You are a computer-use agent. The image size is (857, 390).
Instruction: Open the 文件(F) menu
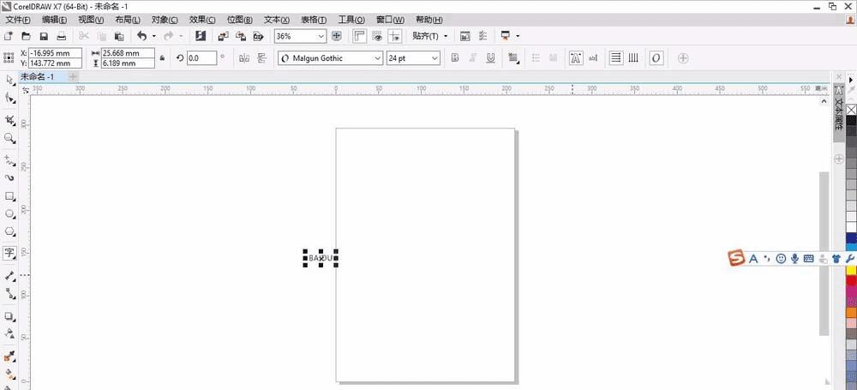[x=18, y=20]
